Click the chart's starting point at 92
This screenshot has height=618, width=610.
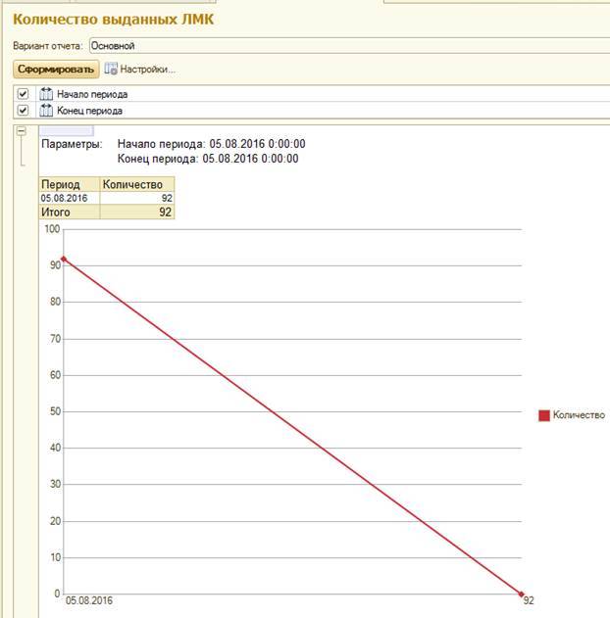pos(64,259)
